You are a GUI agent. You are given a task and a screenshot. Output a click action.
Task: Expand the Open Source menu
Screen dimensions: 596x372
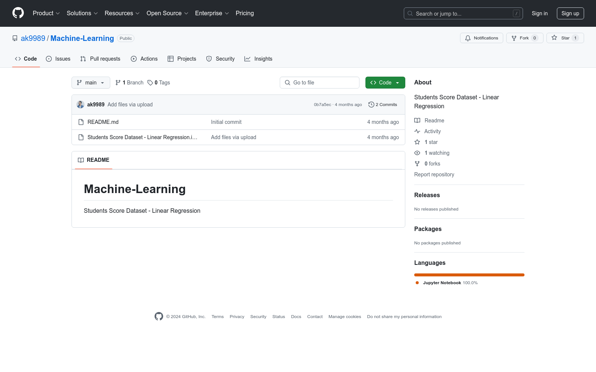[168, 13]
